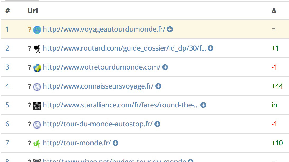Open the tour-du-monde-autostop.fr link

[97, 124]
